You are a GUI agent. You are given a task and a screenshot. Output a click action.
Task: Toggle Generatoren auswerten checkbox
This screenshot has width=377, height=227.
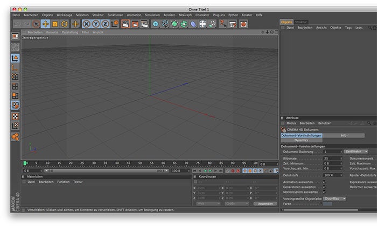pos(324,187)
